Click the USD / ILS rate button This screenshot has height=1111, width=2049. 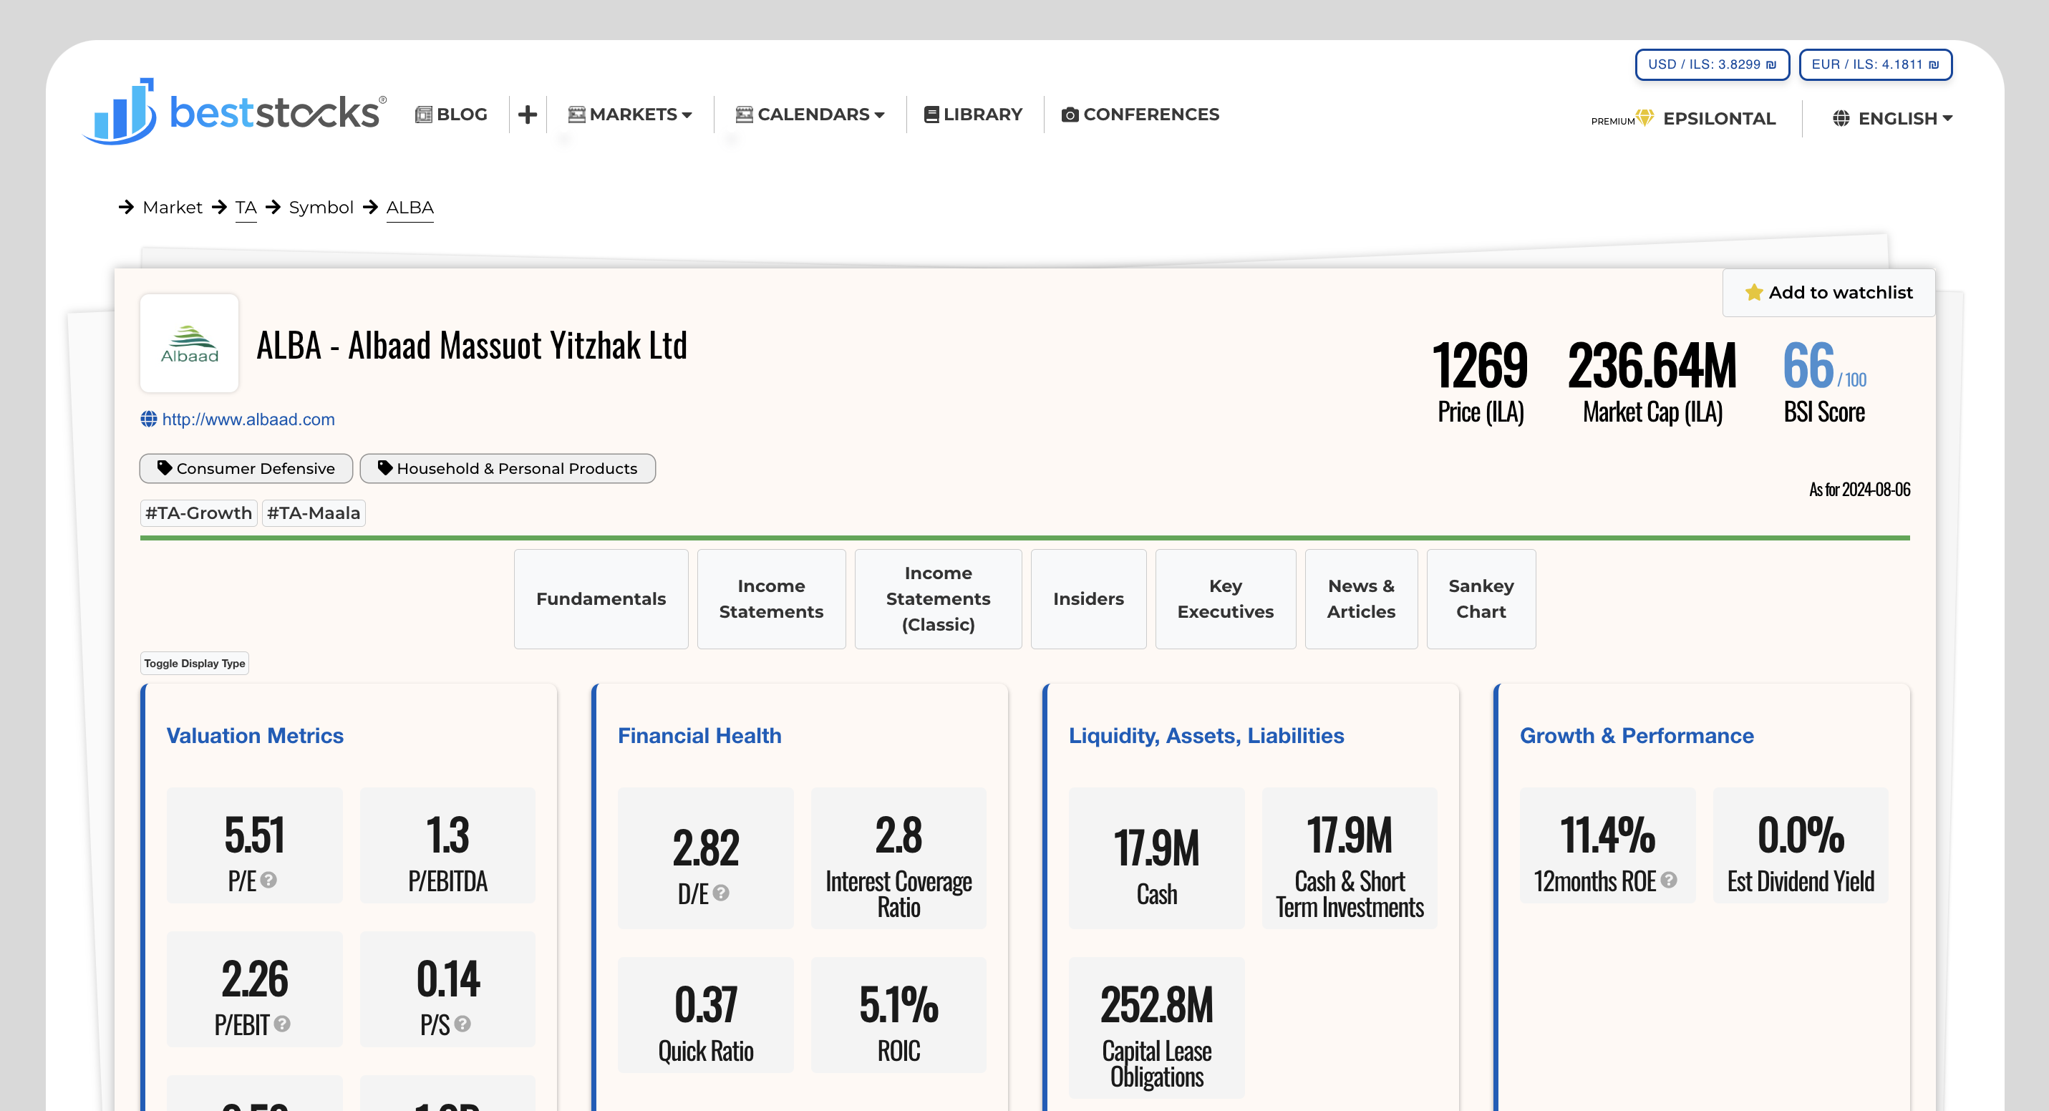1713,64
